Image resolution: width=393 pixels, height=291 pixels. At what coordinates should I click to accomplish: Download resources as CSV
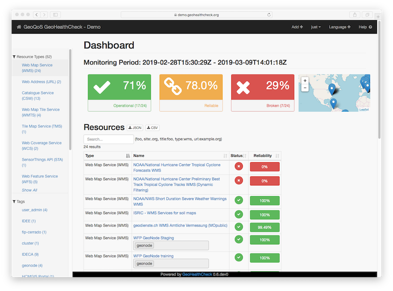click(152, 128)
